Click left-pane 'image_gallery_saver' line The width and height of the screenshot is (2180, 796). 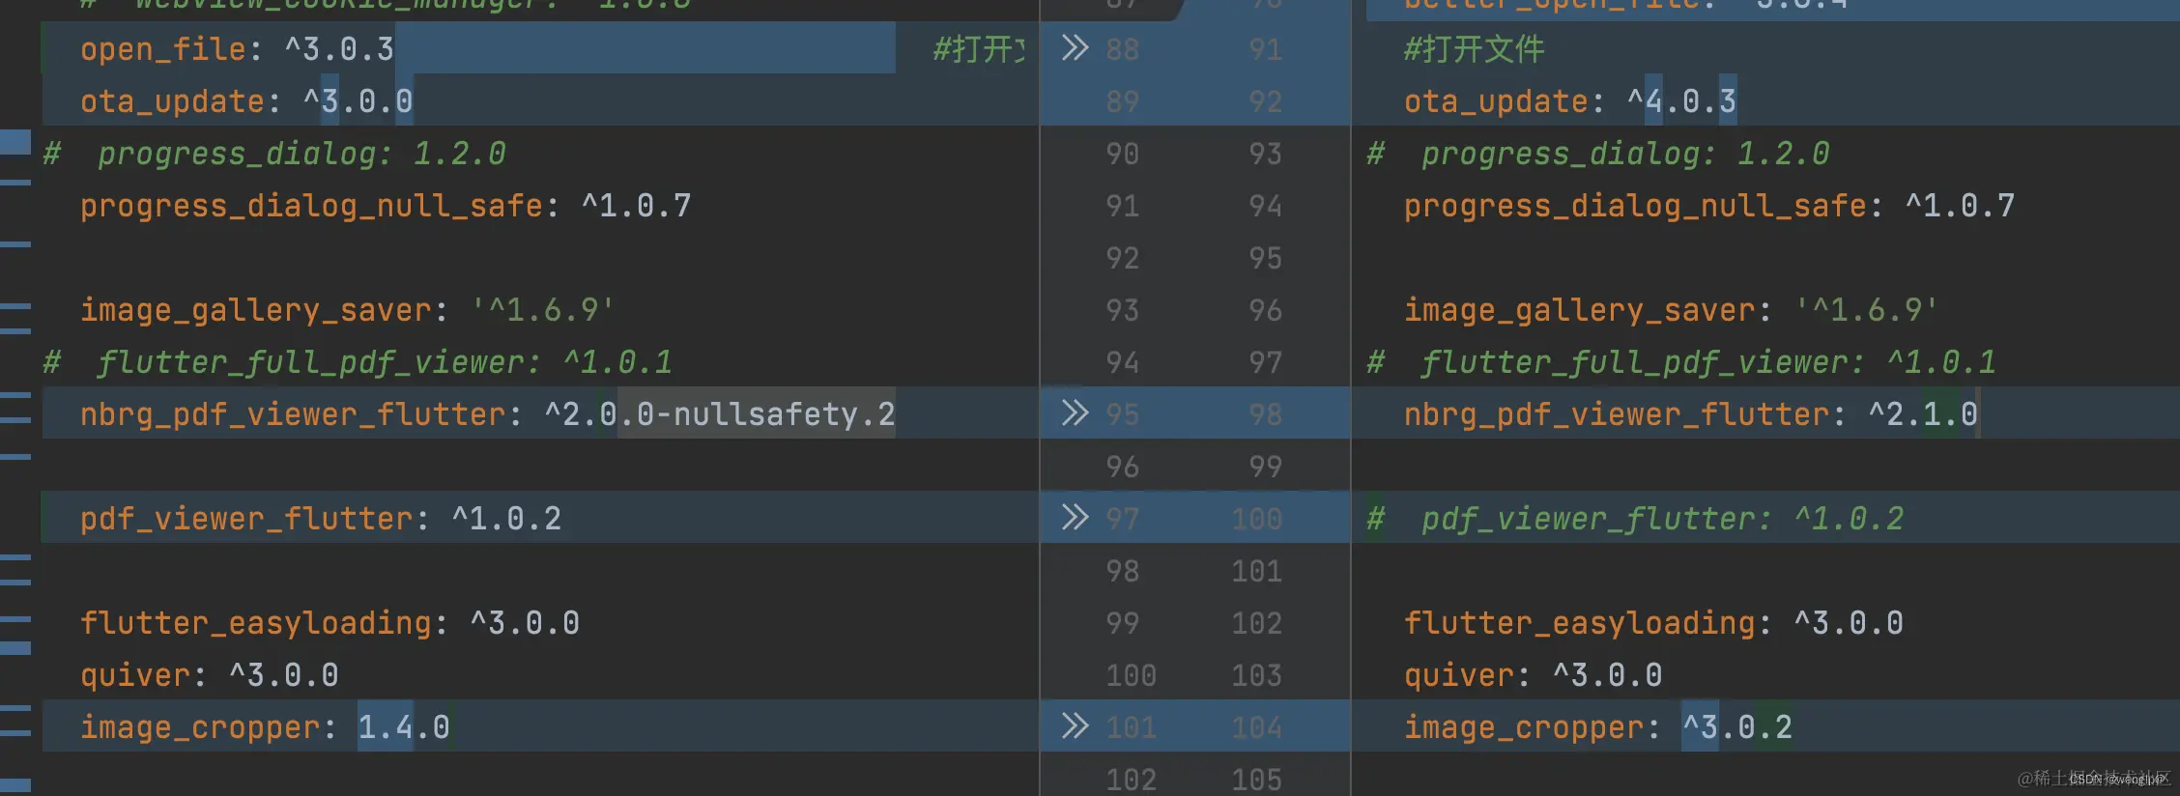(x=347, y=310)
